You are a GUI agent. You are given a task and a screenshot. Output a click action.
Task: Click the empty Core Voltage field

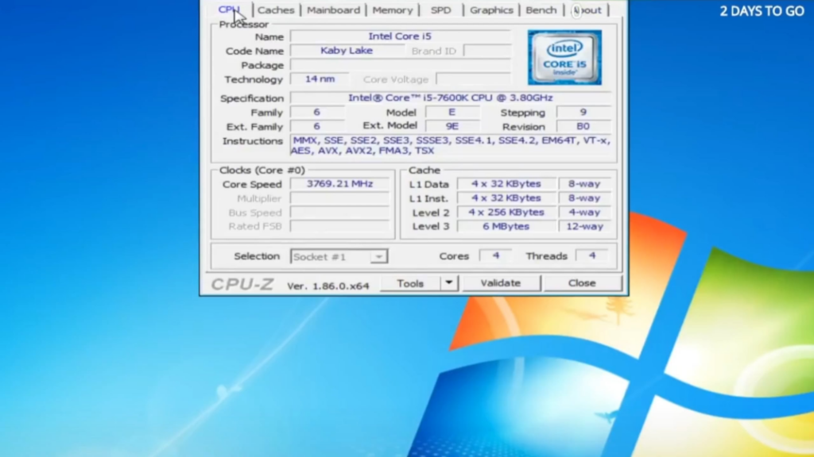click(474, 79)
